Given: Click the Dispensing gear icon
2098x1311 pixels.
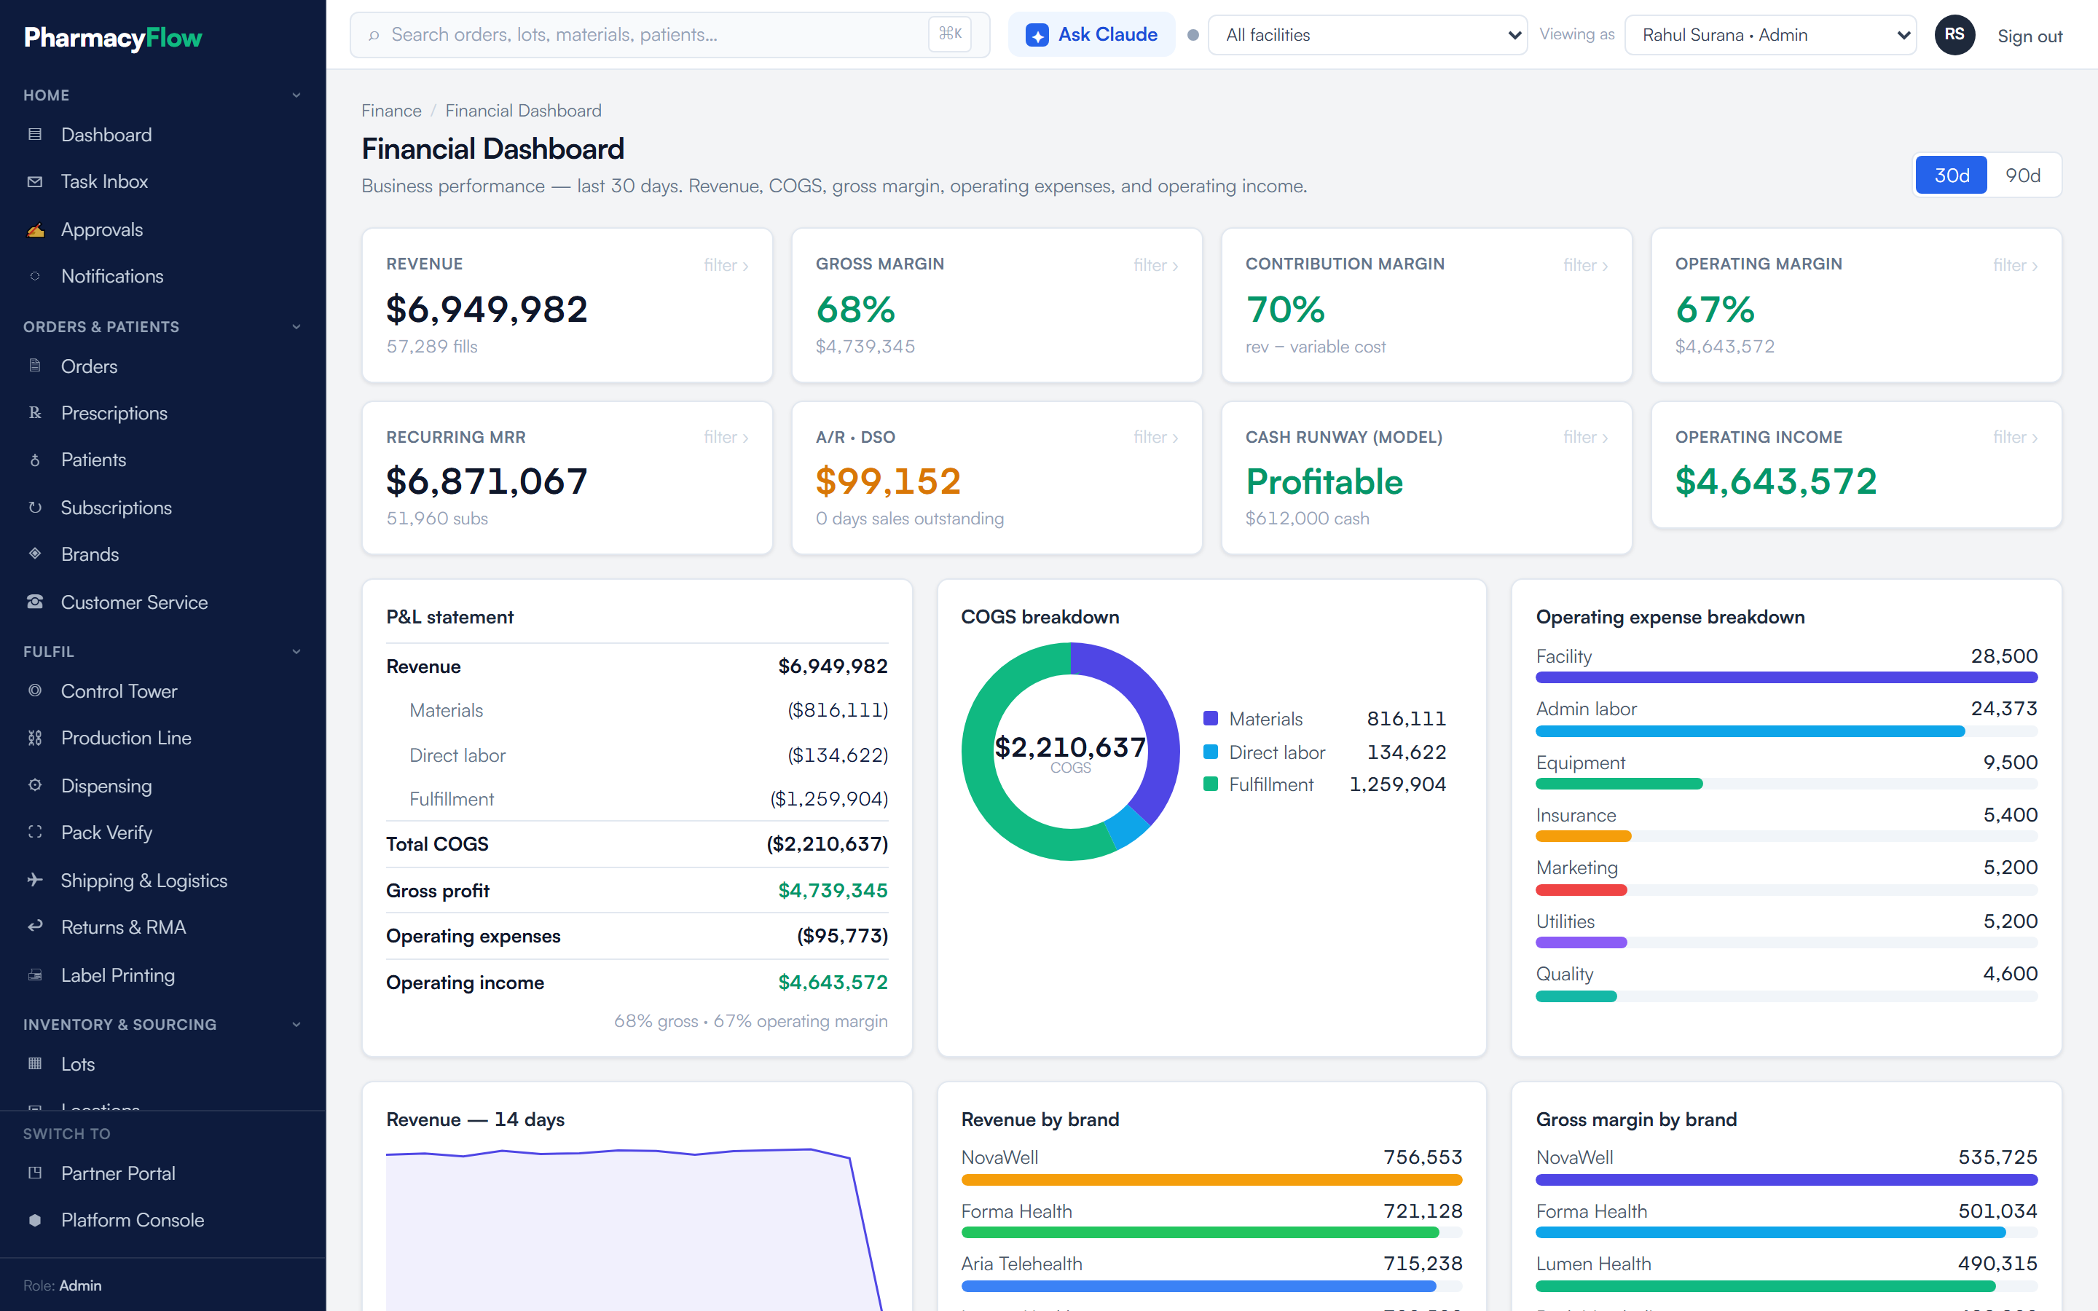Looking at the screenshot, I should (35, 786).
